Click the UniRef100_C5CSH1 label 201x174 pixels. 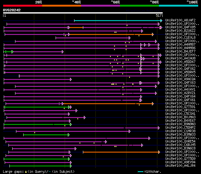click(x=180, y=114)
